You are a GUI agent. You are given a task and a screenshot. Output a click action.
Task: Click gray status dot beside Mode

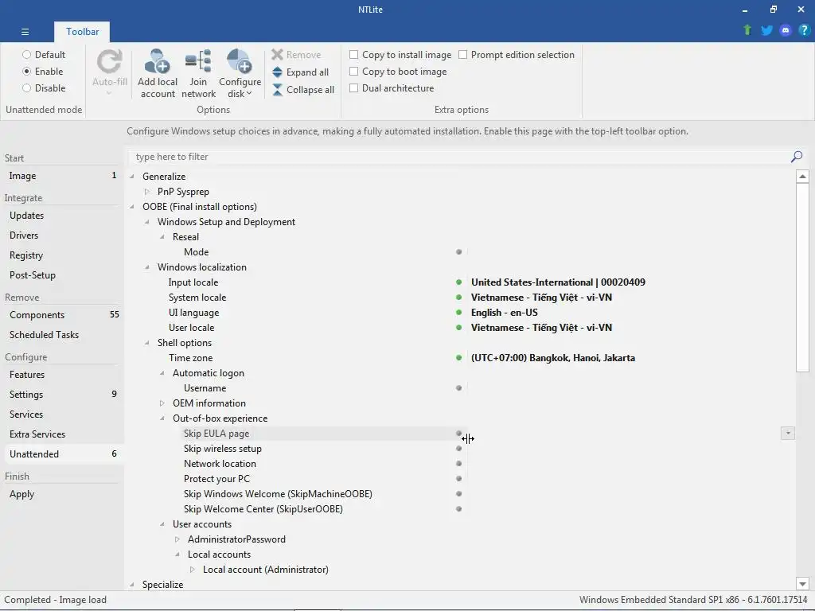pyautogui.click(x=459, y=252)
